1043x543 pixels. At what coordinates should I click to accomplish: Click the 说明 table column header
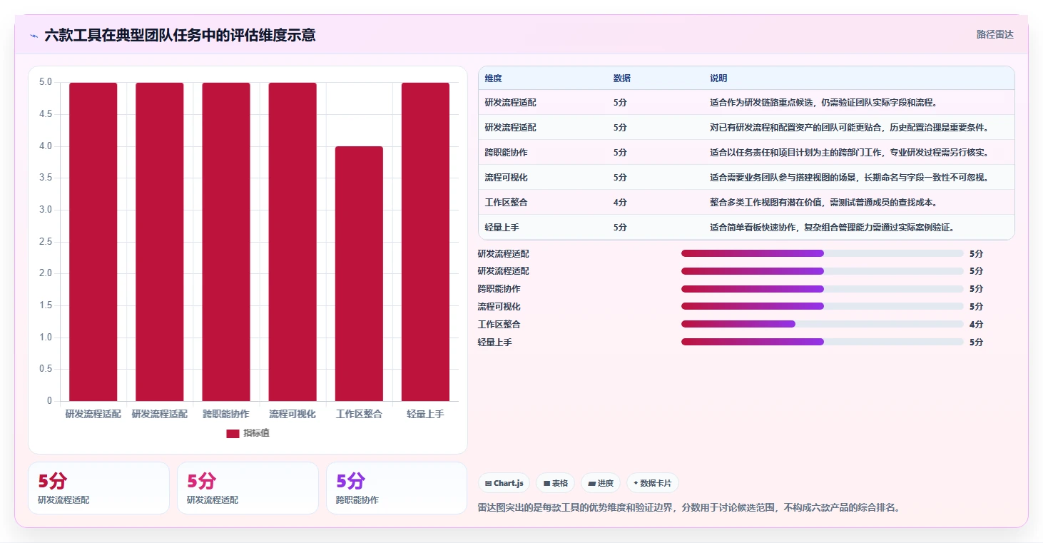click(x=718, y=78)
